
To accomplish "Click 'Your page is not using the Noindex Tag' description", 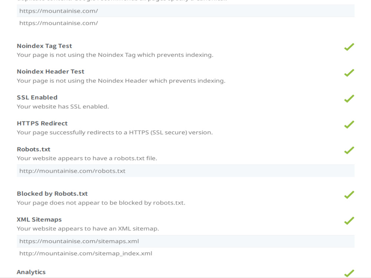I will pyautogui.click(x=115, y=55).
